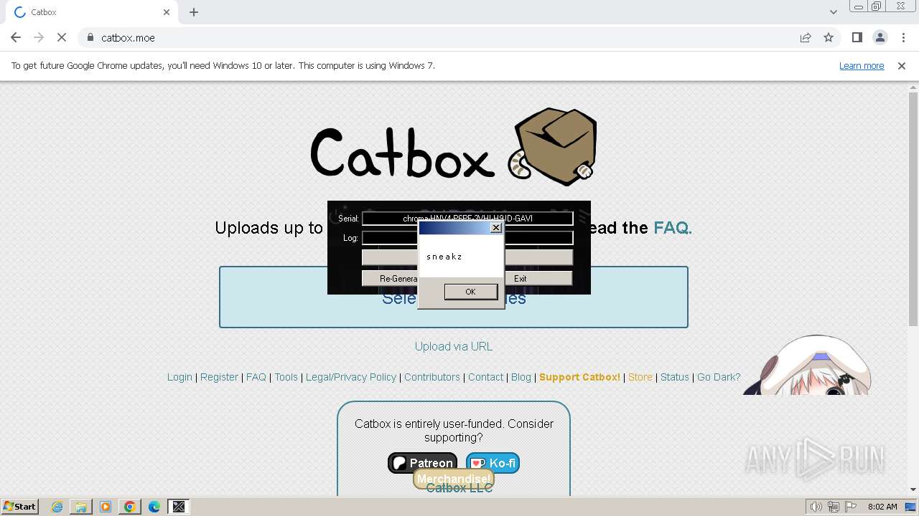919x516 pixels.
Task: Close the Catbox tab
Action: click(167, 12)
